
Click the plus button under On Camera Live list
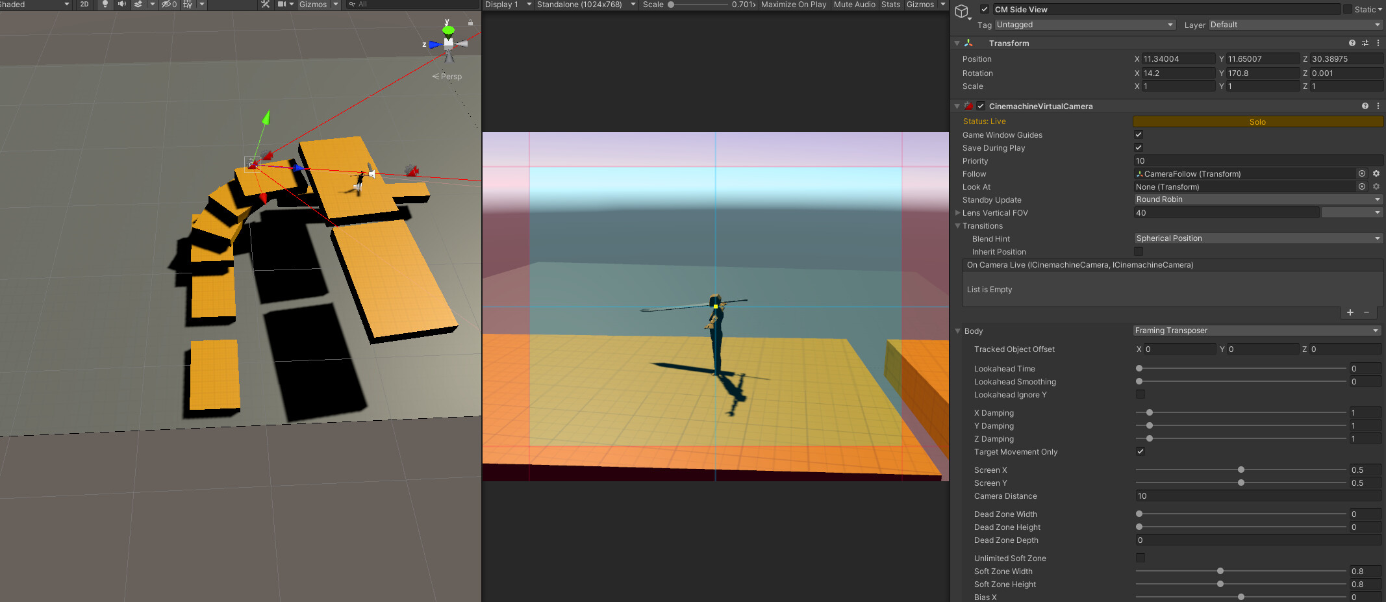tap(1350, 312)
